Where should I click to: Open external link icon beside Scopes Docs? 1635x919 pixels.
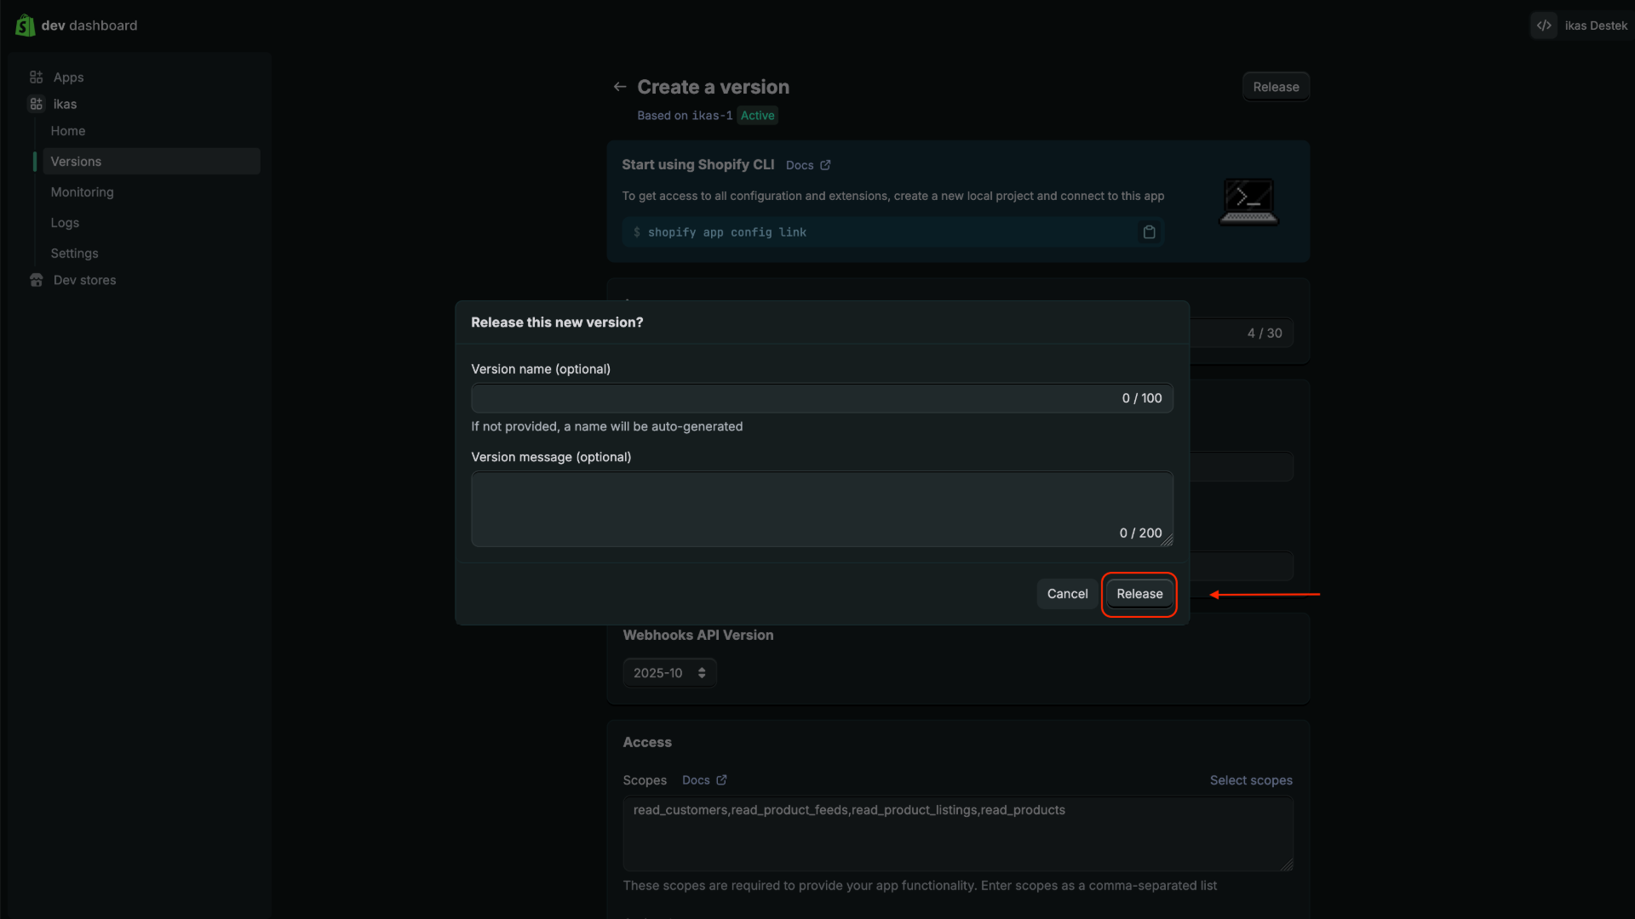(x=721, y=780)
